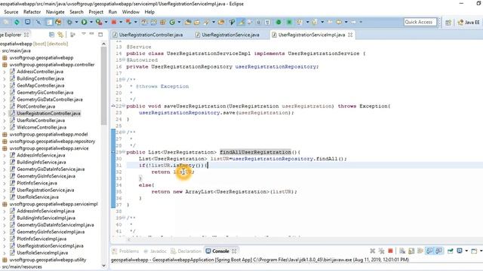Screen dimensions: 483x271
Task: Select UserRegistrationServiceImpl.java in Package Explorer tree
Action: click(50, 246)
